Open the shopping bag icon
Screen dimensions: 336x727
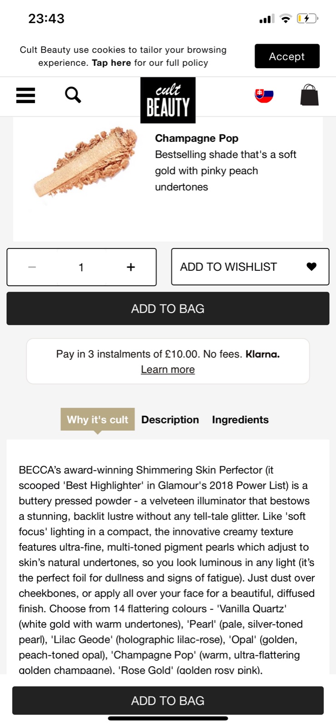309,95
